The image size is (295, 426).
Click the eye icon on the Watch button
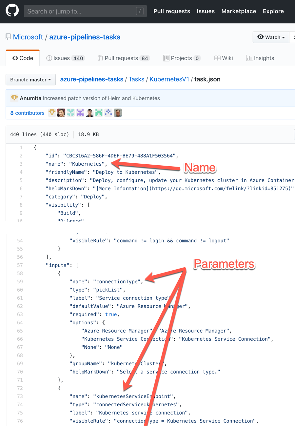pos(261,37)
